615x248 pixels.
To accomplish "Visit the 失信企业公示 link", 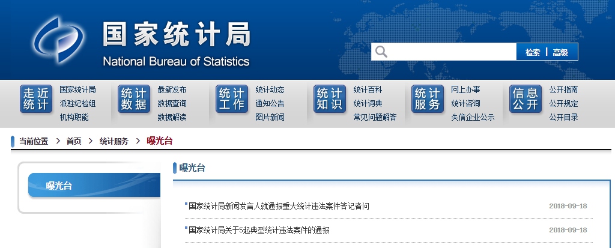I will [x=473, y=117].
